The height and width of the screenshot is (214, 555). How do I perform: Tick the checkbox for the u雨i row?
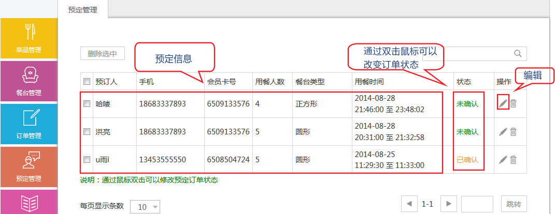(x=87, y=160)
